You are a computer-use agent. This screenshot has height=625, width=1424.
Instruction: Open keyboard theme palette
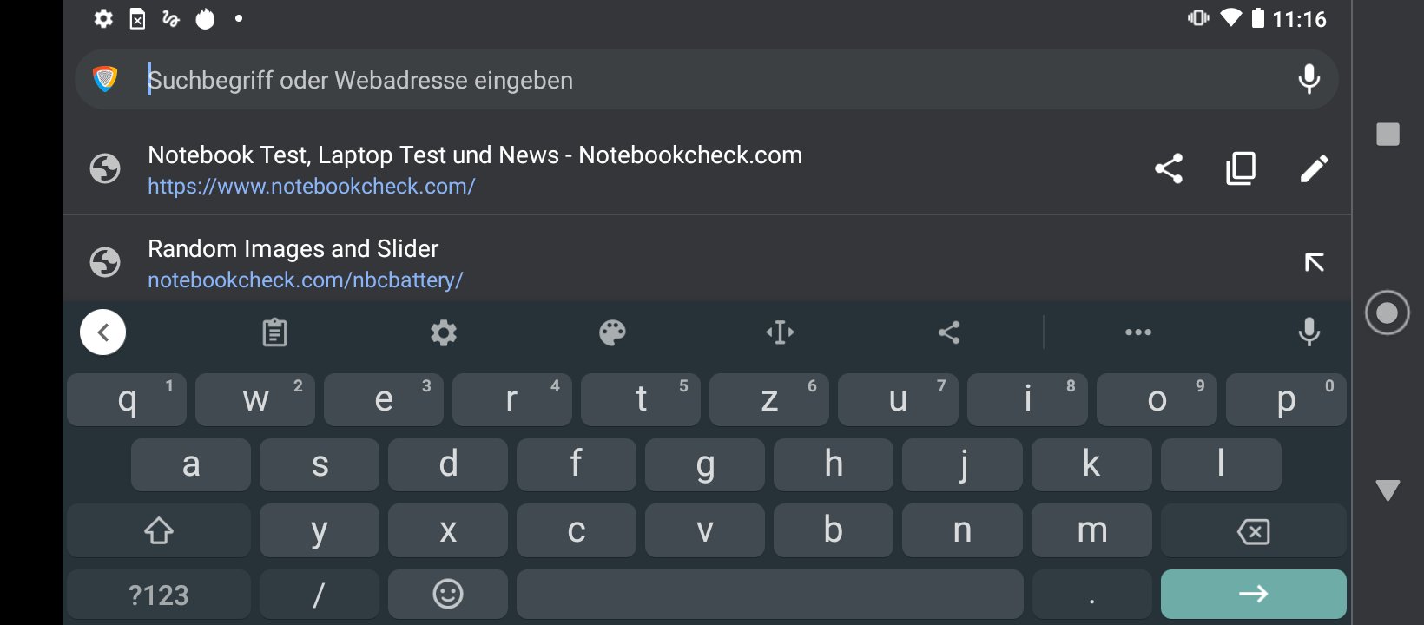612,332
